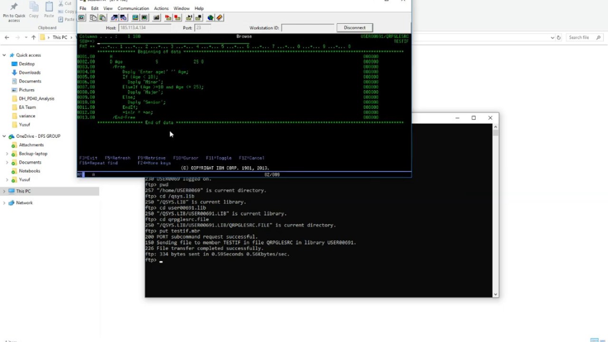Open the View menu in emulator
This screenshot has width=608, height=342.
point(108,8)
